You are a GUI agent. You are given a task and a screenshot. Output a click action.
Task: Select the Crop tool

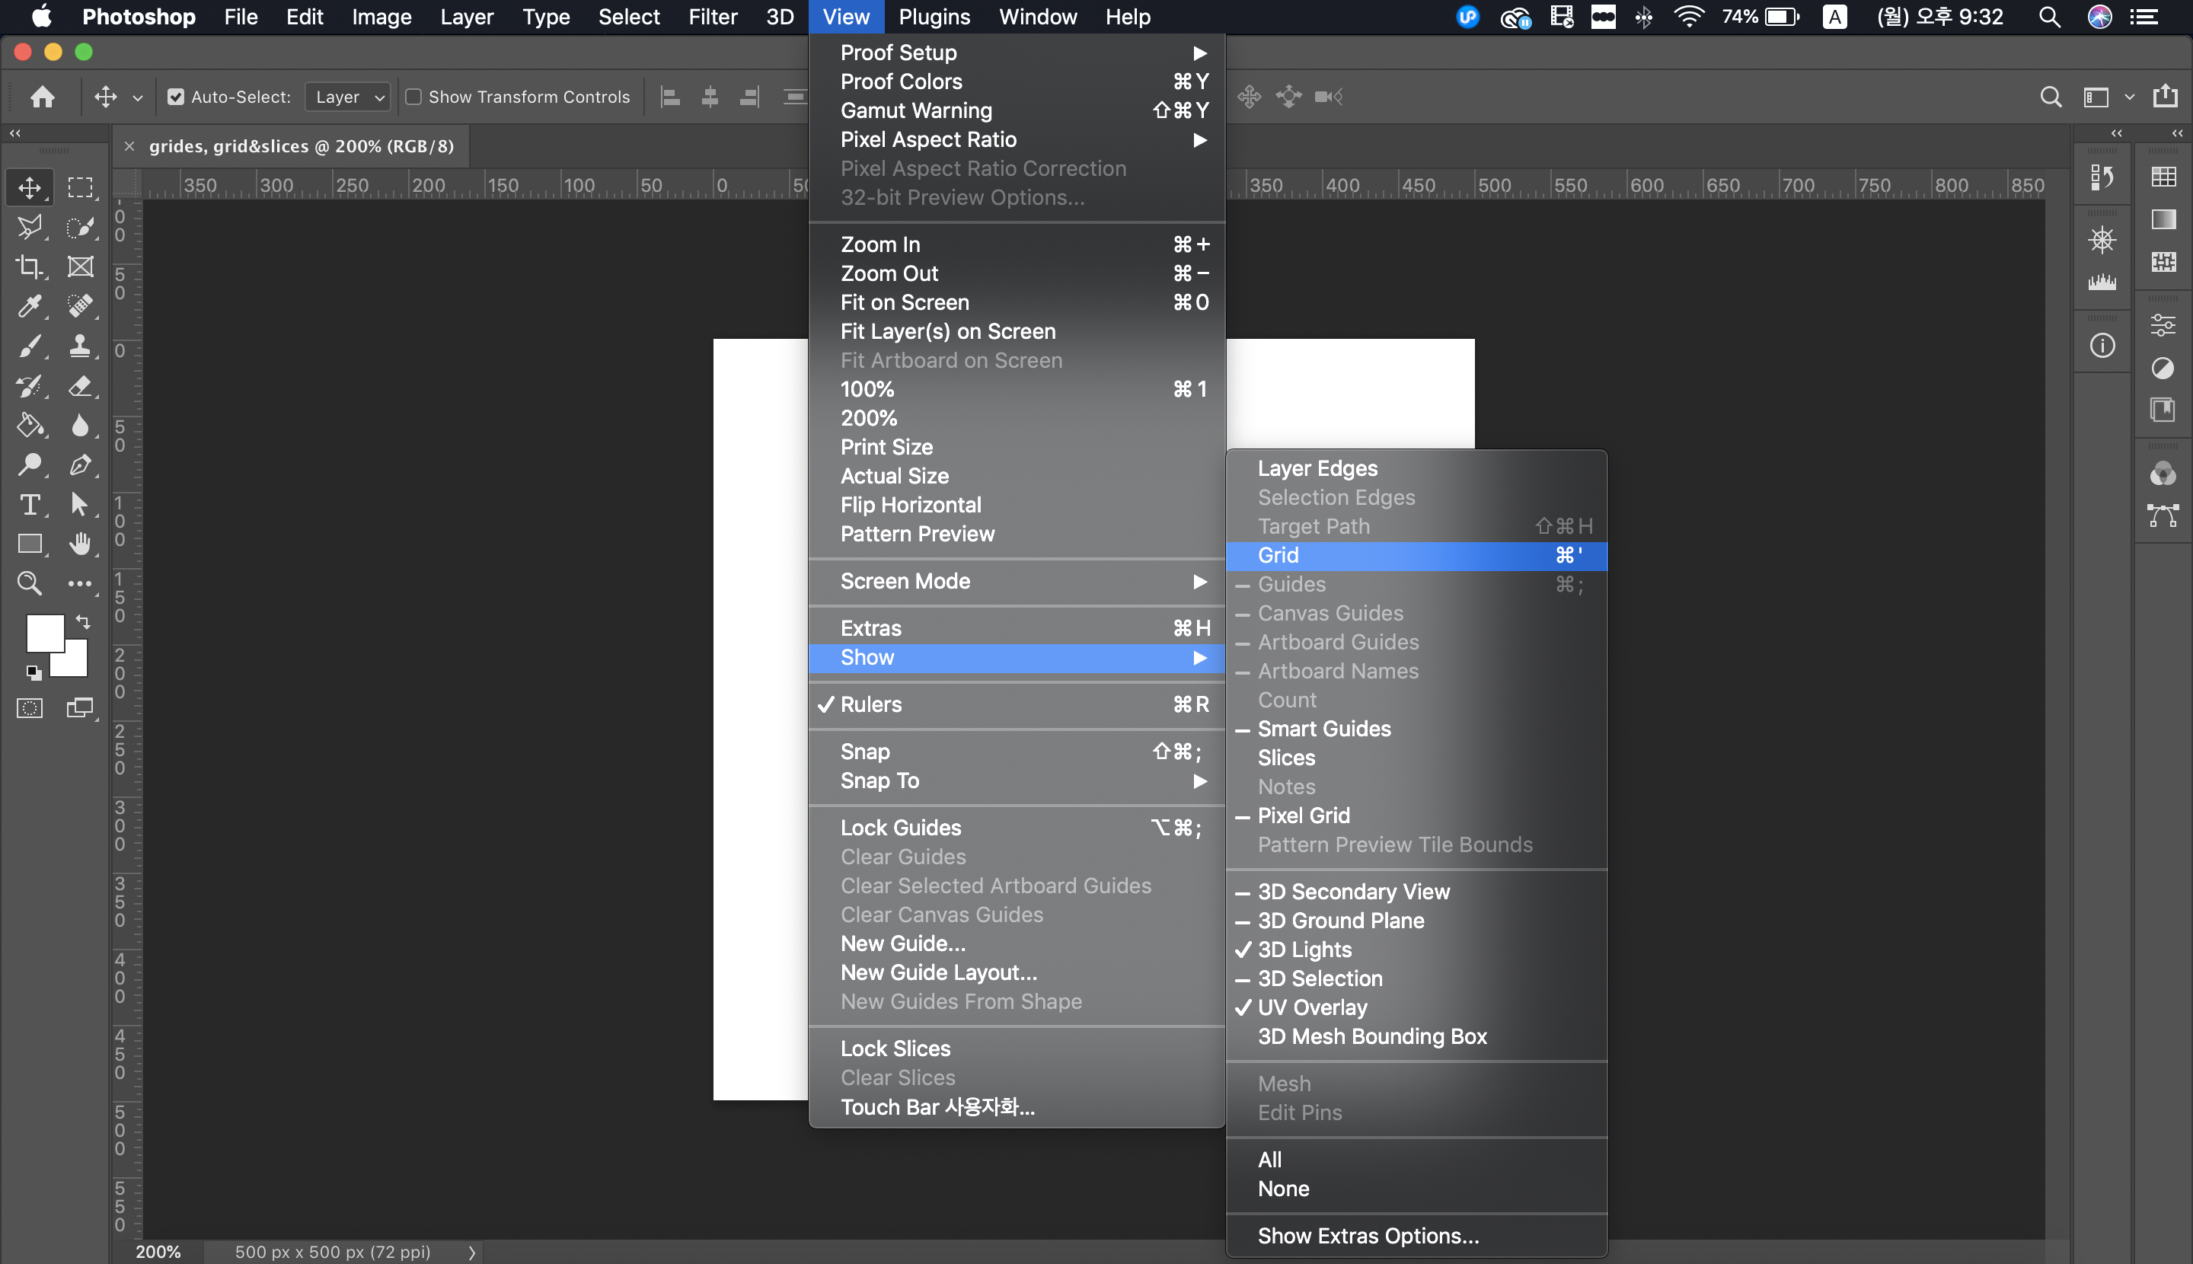click(30, 267)
